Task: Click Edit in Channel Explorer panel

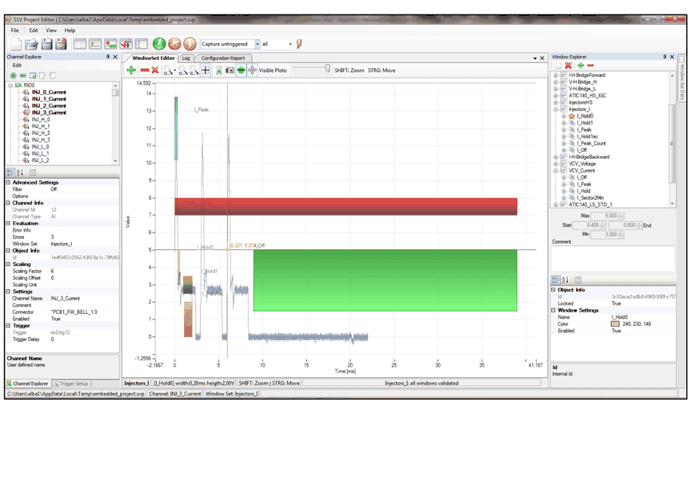Action: click(x=17, y=66)
